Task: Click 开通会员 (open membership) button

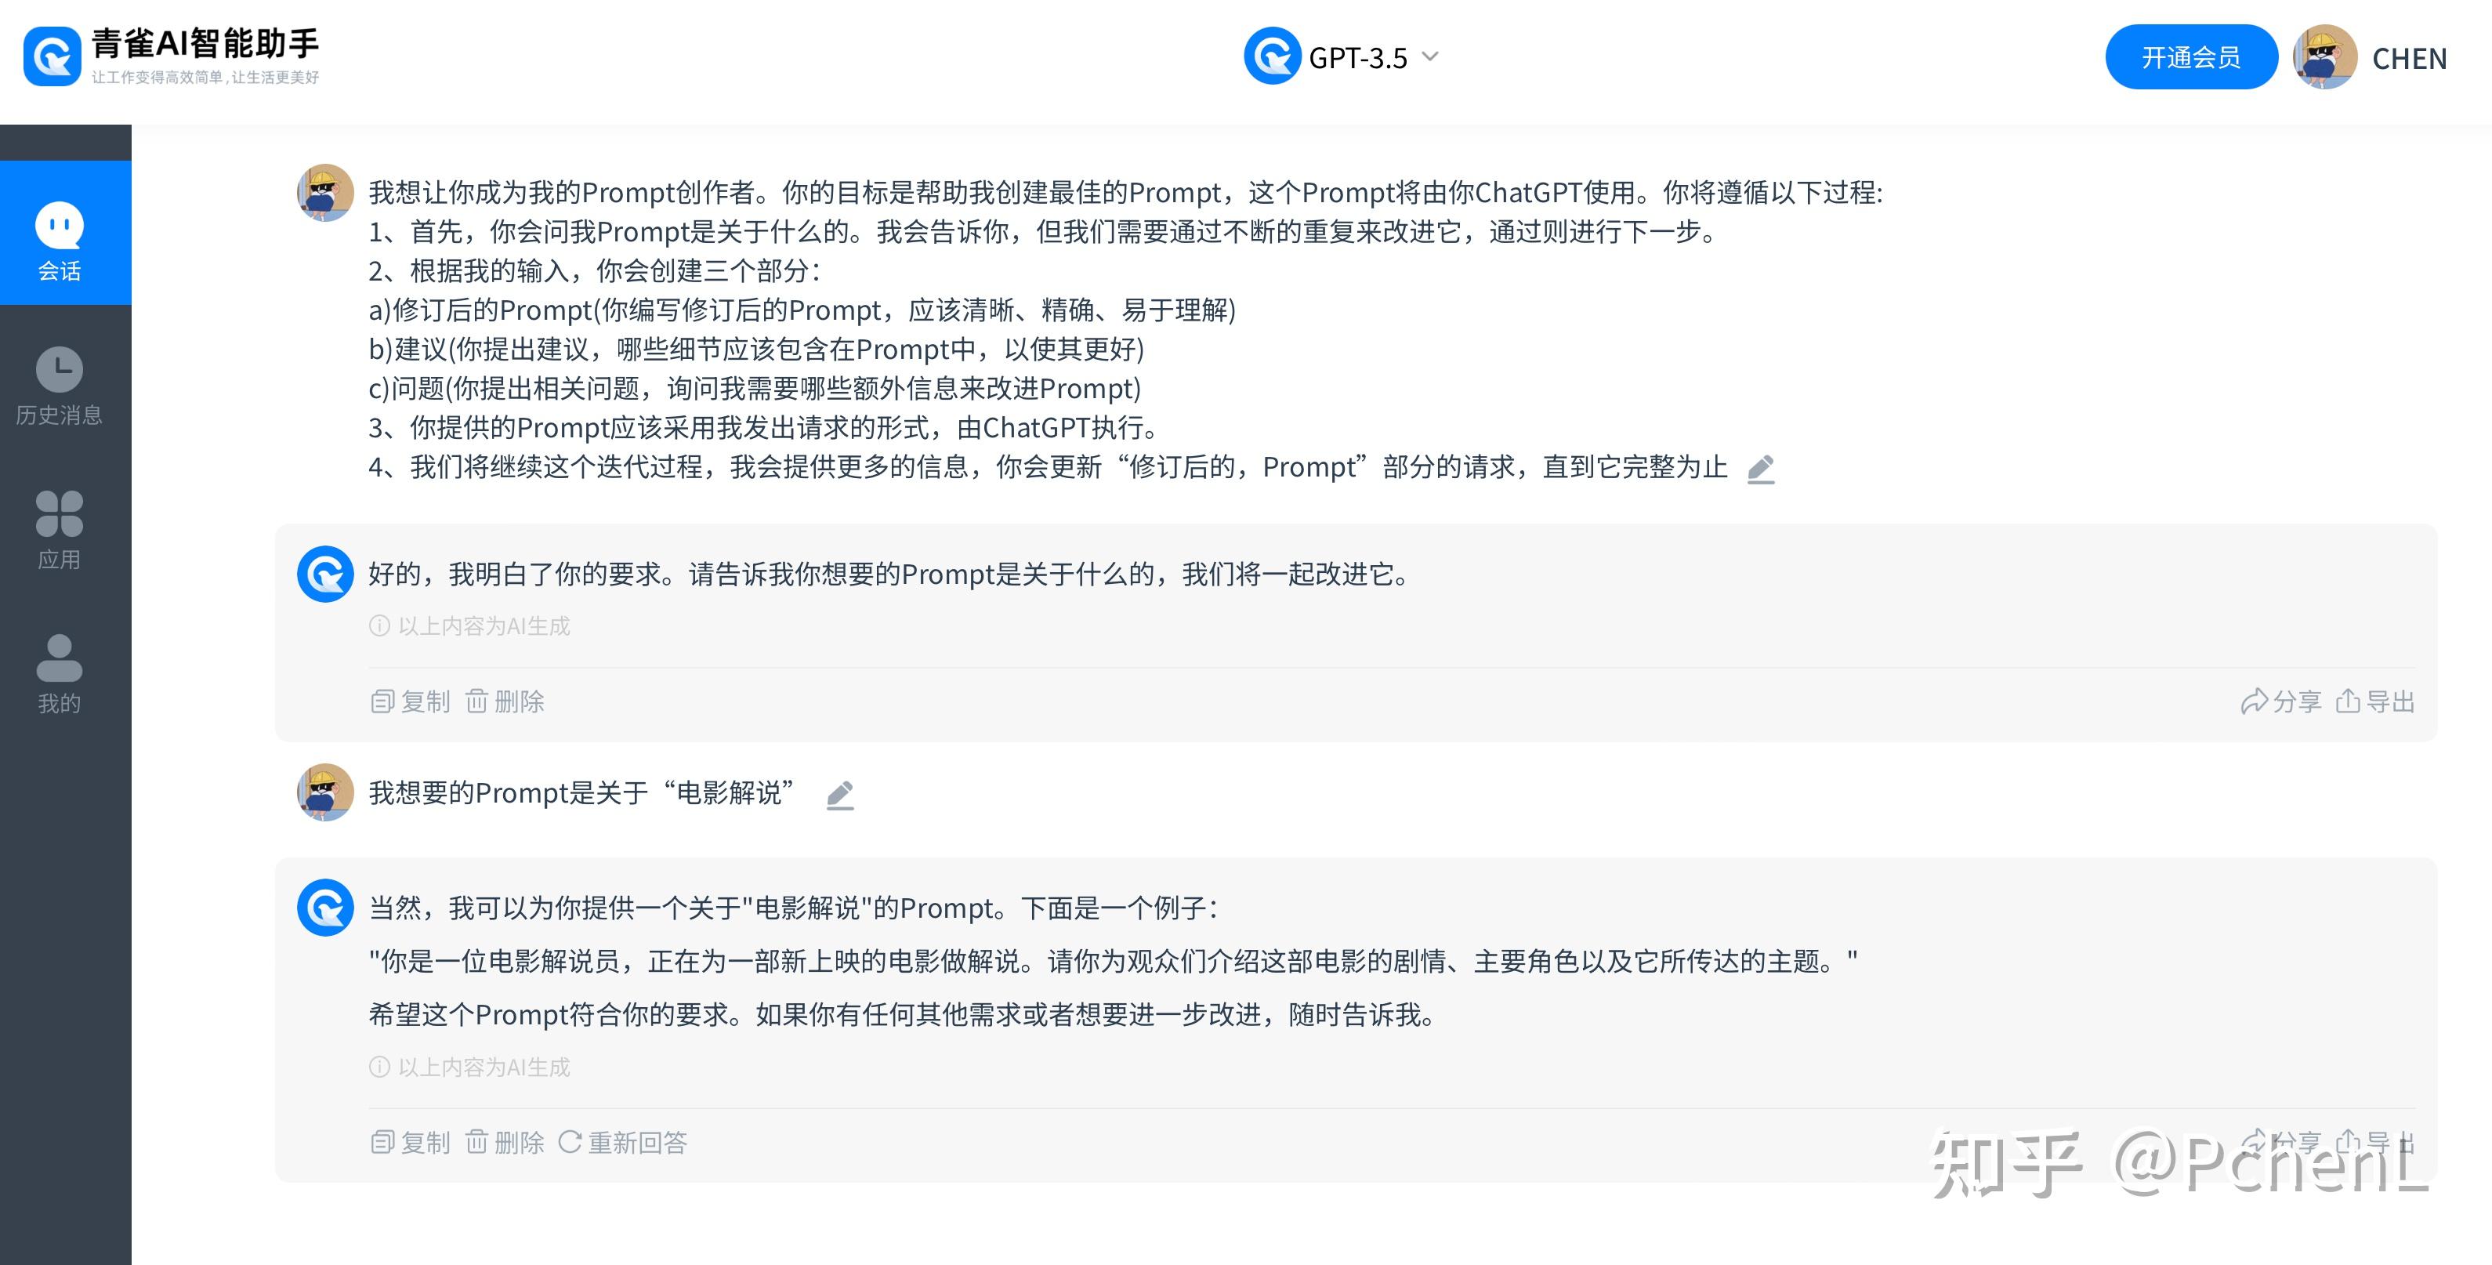Action: tap(2186, 56)
